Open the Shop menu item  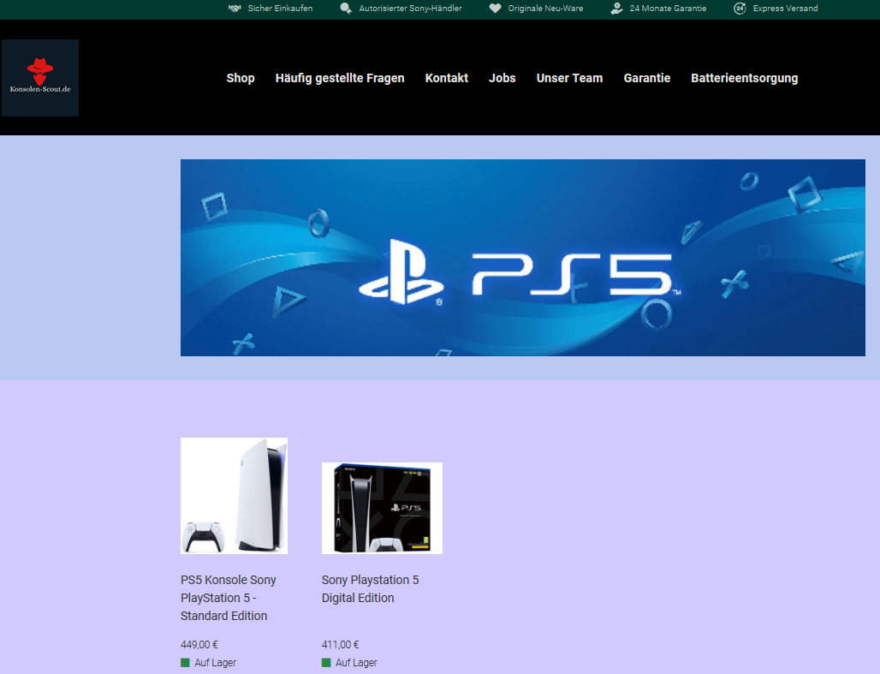click(x=241, y=78)
